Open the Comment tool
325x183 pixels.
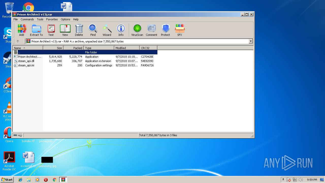point(152,30)
